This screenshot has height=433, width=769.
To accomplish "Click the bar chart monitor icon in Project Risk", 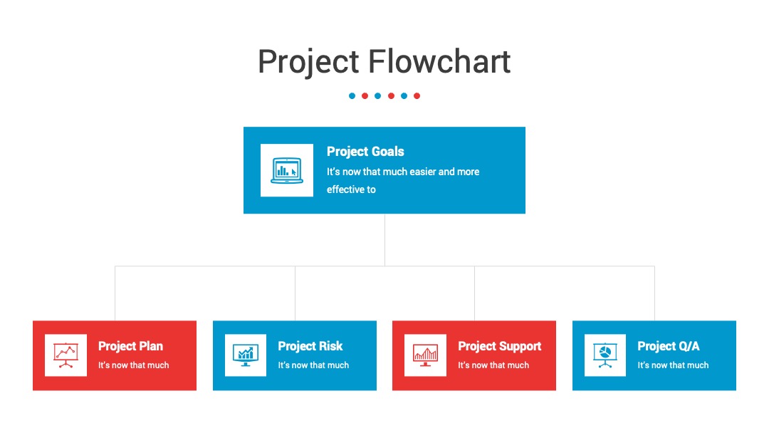I will tap(246, 355).
